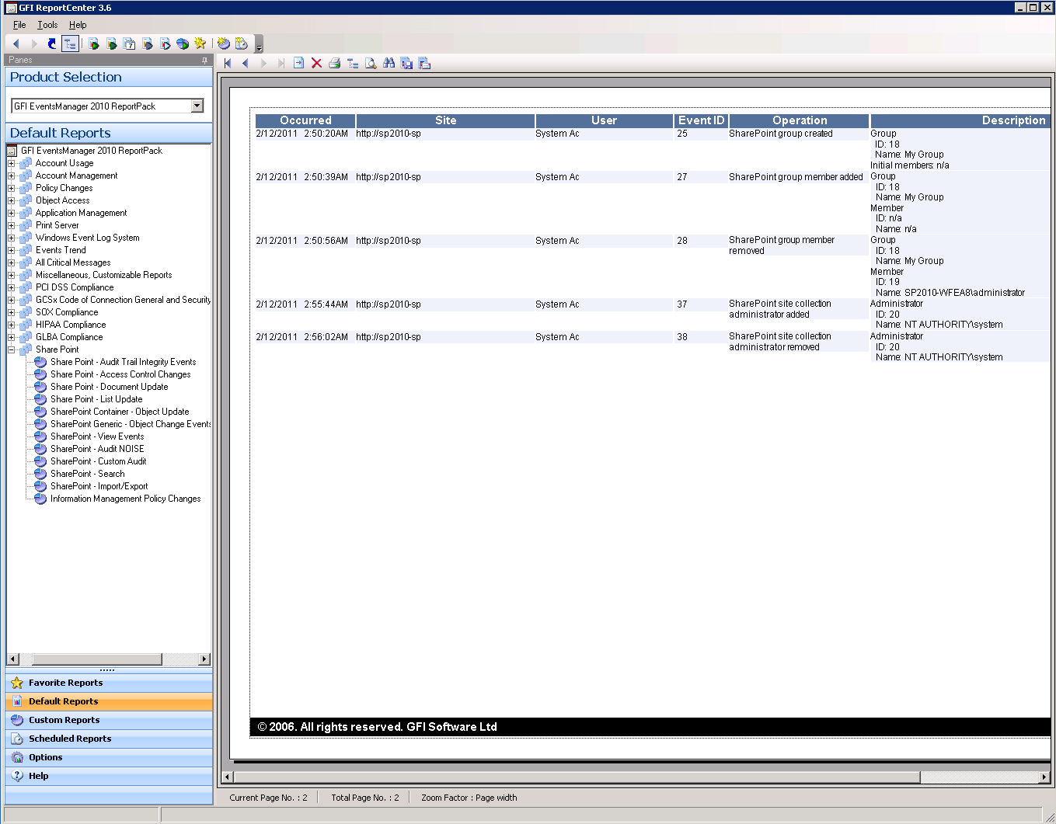Open Options in navigation pane
This screenshot has height=824, width=1056.
[x=109, y=757]
